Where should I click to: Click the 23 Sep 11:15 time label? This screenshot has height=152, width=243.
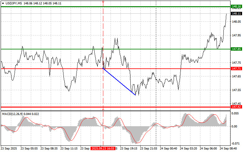(69, 149)
